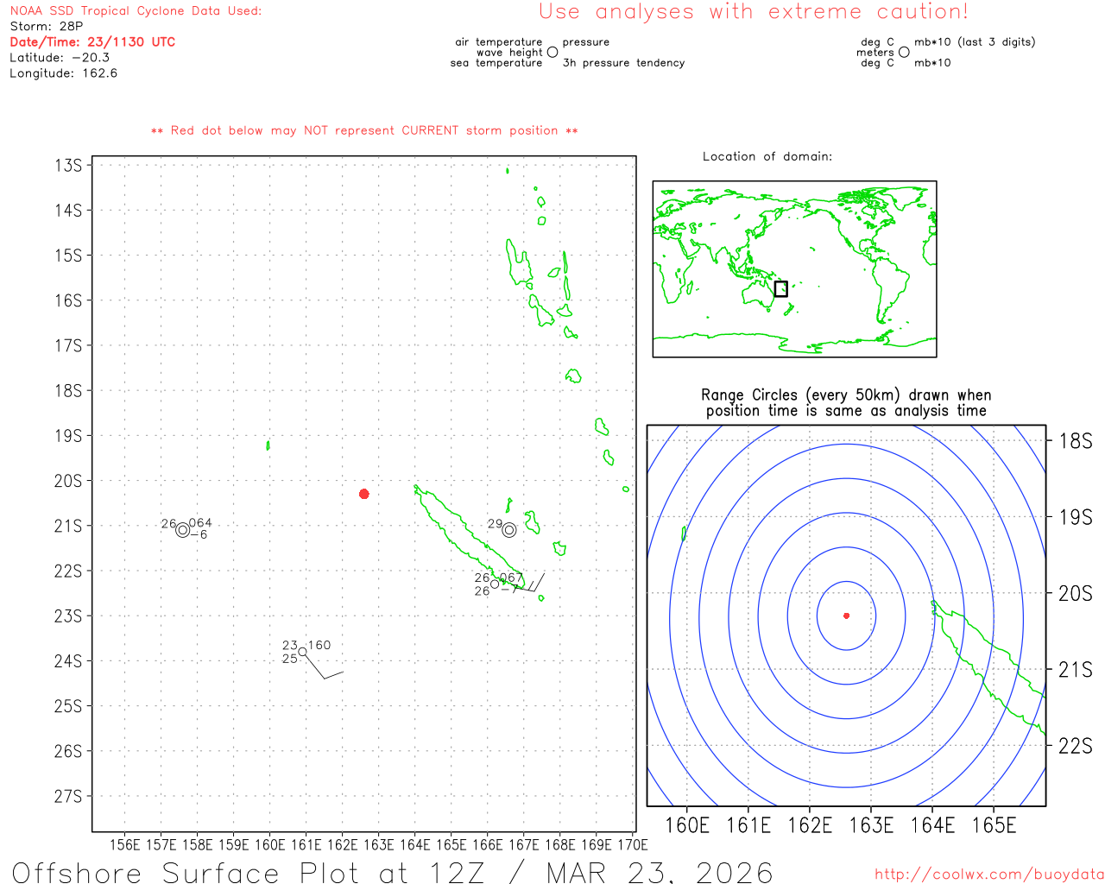Viewport: 1105px width, 884px height.
Task: Click the "162E" label on range circles map
Action: (810, 825)
